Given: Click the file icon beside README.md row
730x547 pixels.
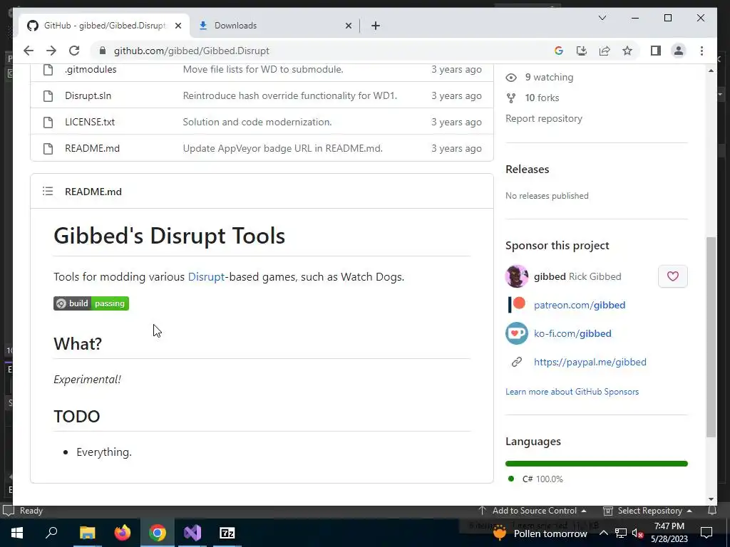Looking at the screenshot, I should [48, 148].
